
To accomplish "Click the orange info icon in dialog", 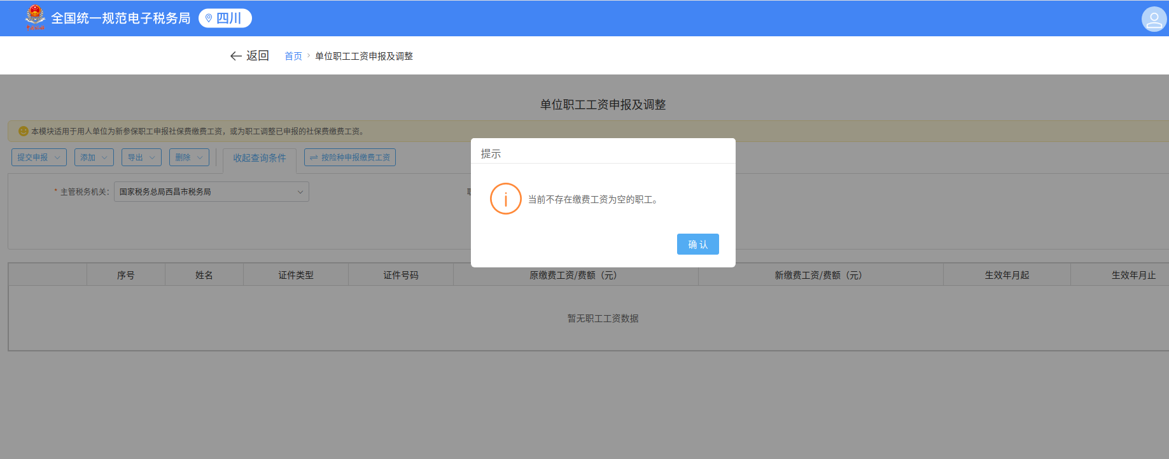I will (505, 199).
